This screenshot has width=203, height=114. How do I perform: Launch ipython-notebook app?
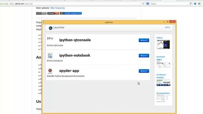144,56
